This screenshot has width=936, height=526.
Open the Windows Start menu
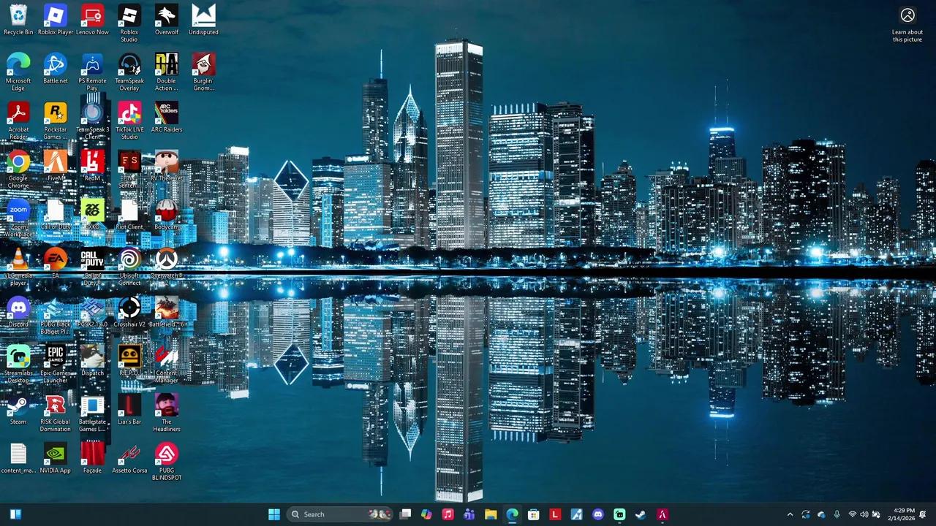[x=274, y=514]
